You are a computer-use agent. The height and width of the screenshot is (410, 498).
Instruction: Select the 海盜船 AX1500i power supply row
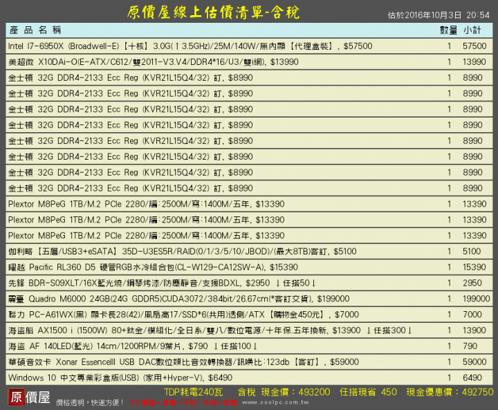[249, 330]
